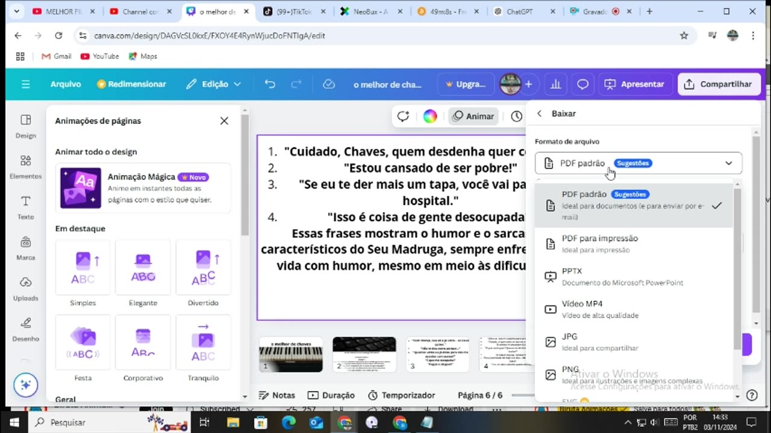Open the Texto sidebar panel
Screen dimensions: 771x433
[25, 207]
